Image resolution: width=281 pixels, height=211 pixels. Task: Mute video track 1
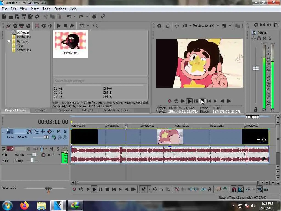pyautogui.click(x=59, y=131)
